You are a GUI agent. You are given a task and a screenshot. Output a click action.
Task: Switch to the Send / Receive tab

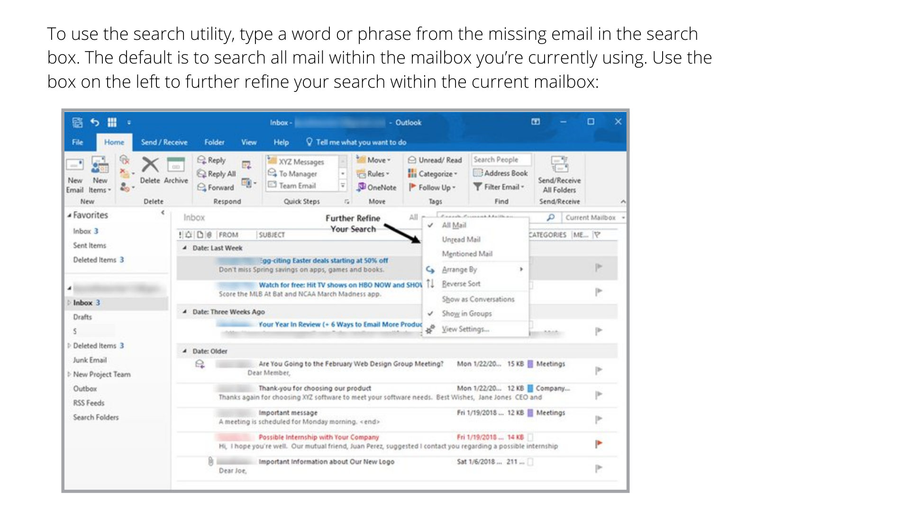point(164,142)
